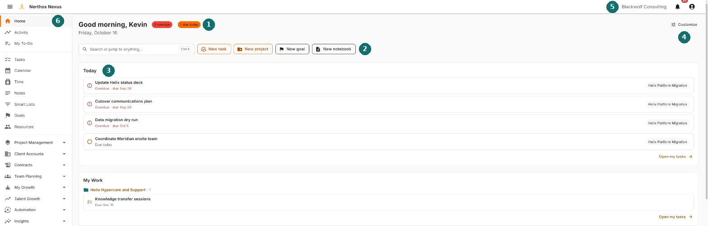Open the hamburger navigation menu

tap(10, 7)
